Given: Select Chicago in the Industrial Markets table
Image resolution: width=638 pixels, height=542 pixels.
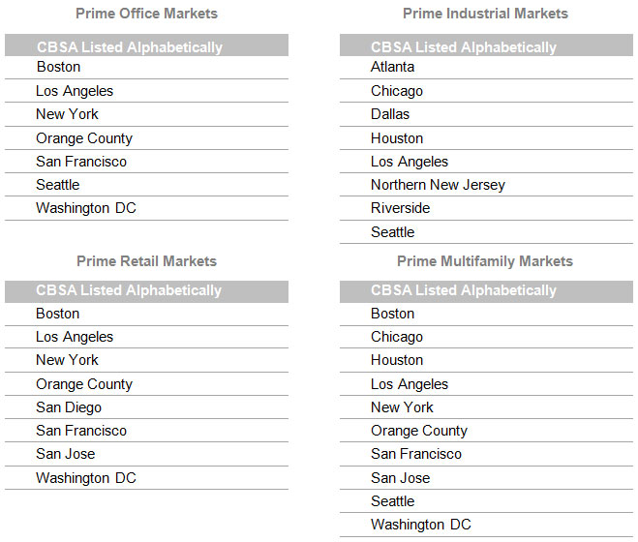Looking at the screenshot, I should (x=397, y=91).
